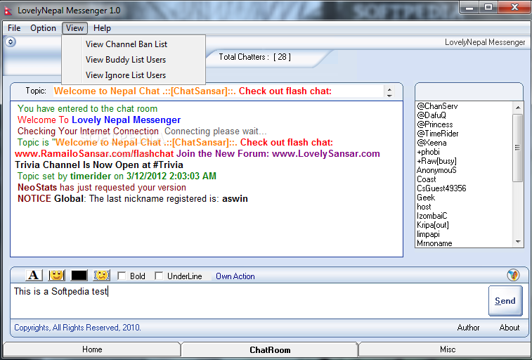532x360 pixels.
Task: Enable the Bold checkbox
Action: [x=122, y=276]
